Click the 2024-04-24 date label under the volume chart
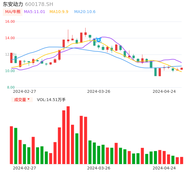 (x=164, y=168)
